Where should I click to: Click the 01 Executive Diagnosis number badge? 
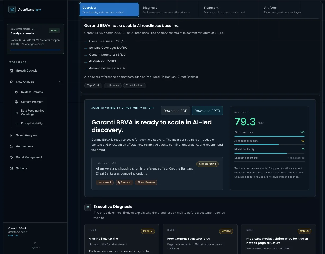point(88,207)
